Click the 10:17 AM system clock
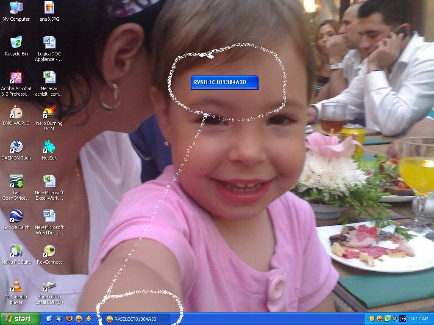This screenshot has width=434, height=325. point(419,319)
